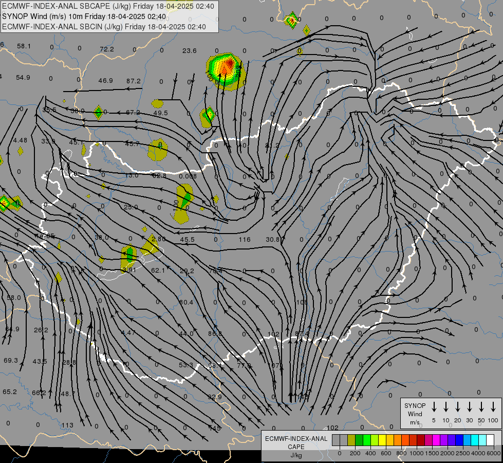Click the 72.2 CIN value
Viewport: 503px width, 463px height.
(107, 49)
